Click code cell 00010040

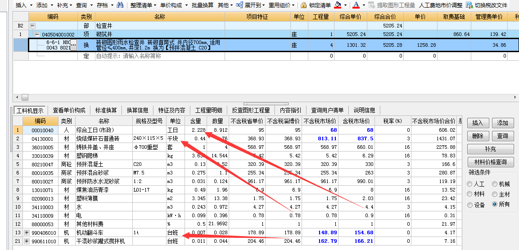(x=40, y=130)
